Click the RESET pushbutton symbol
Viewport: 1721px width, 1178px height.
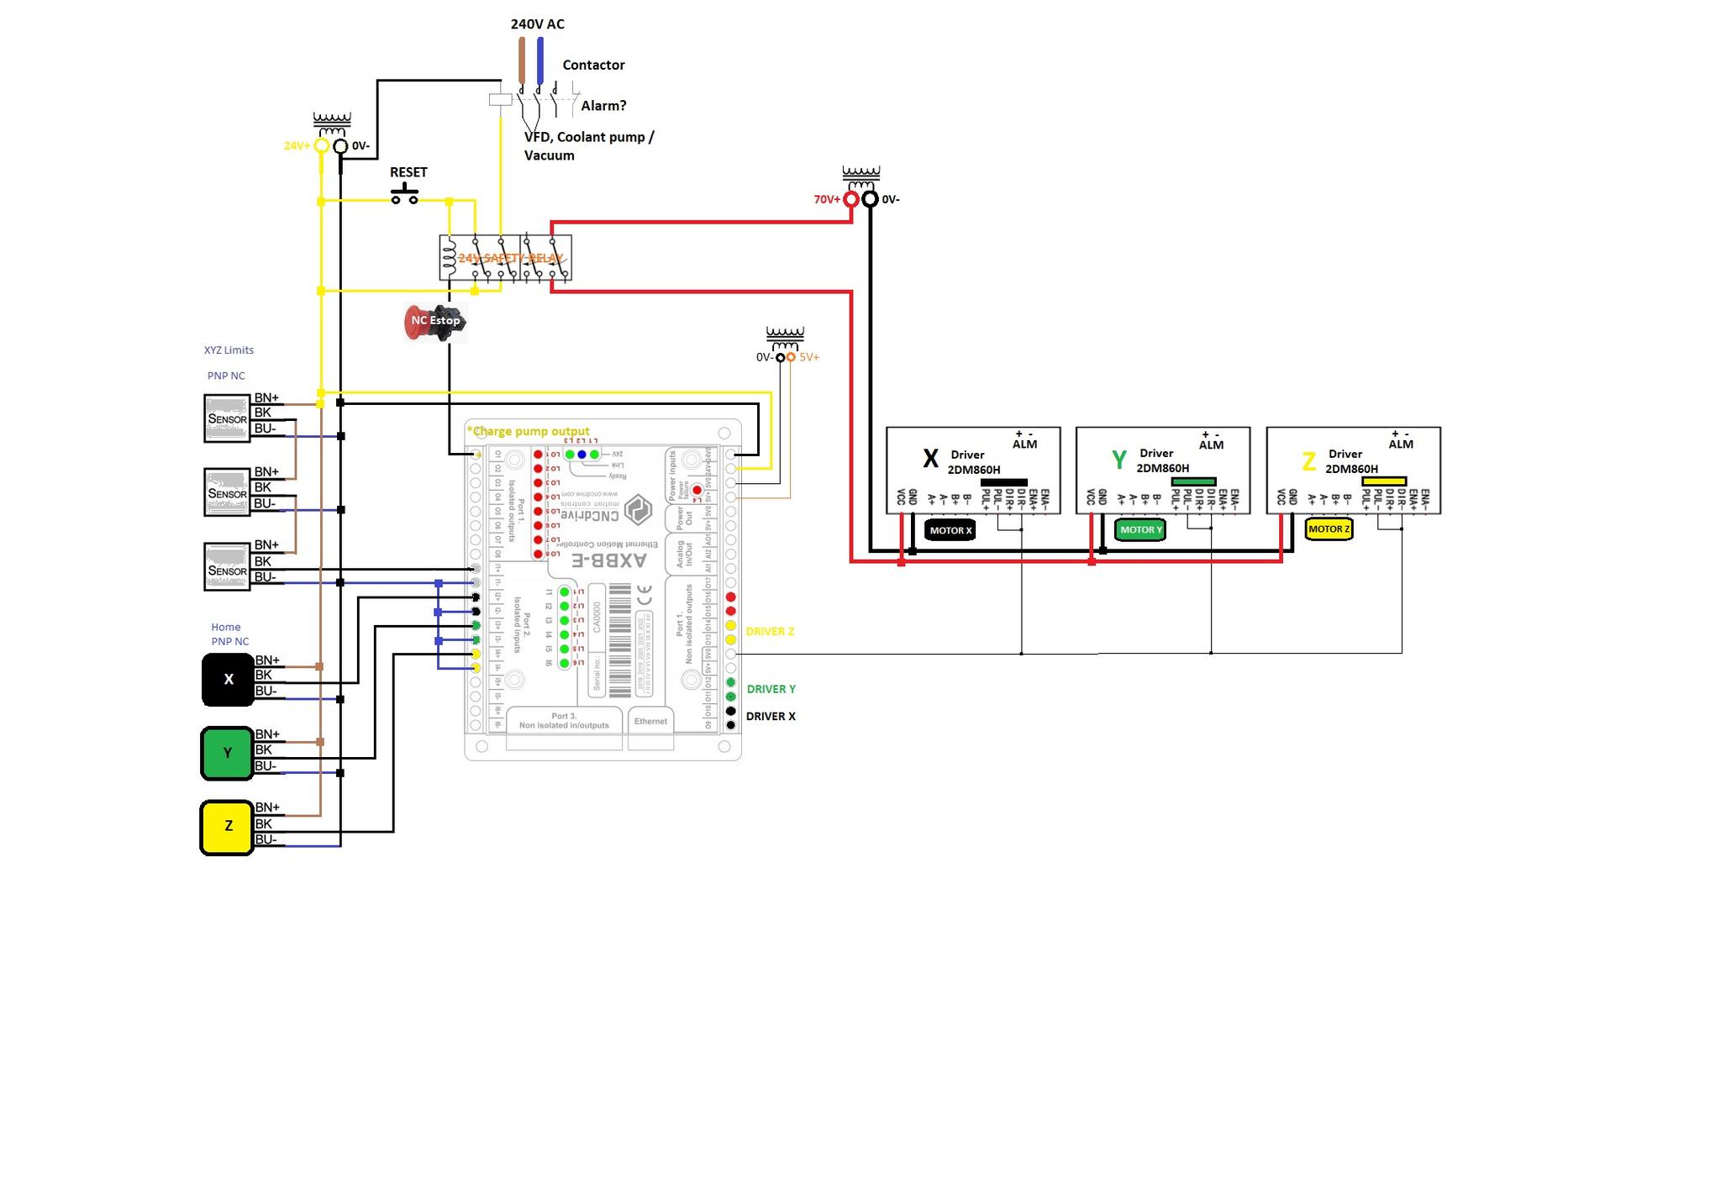point(405,195)
